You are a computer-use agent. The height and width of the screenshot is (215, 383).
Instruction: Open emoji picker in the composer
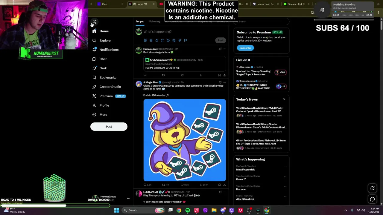pos(168,40)
